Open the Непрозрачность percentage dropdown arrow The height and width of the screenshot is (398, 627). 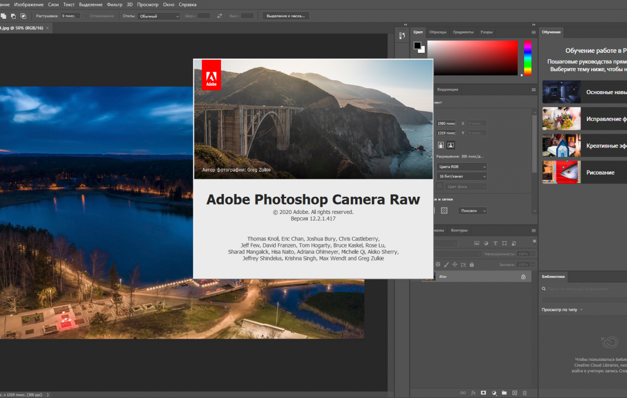click(532, 254)
